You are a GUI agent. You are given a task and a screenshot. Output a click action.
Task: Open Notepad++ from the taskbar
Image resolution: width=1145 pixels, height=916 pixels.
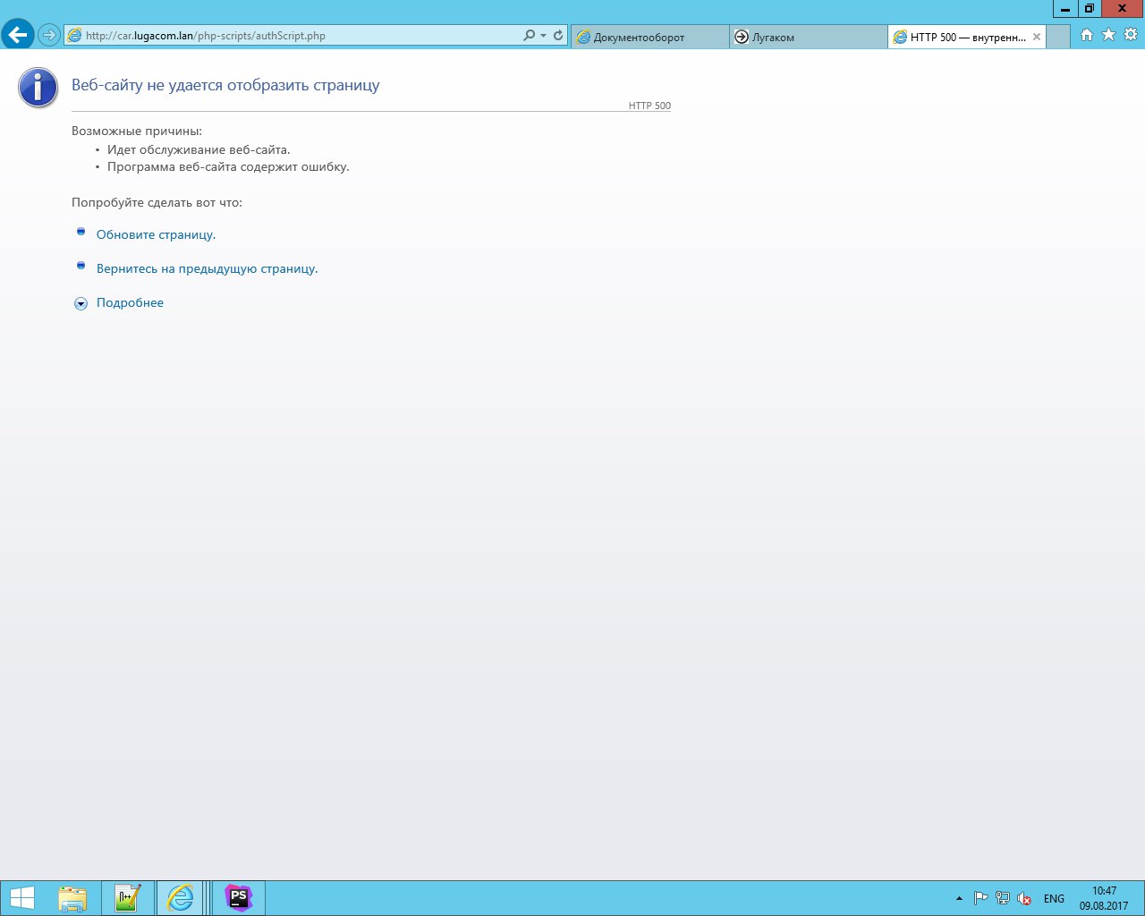128,898
